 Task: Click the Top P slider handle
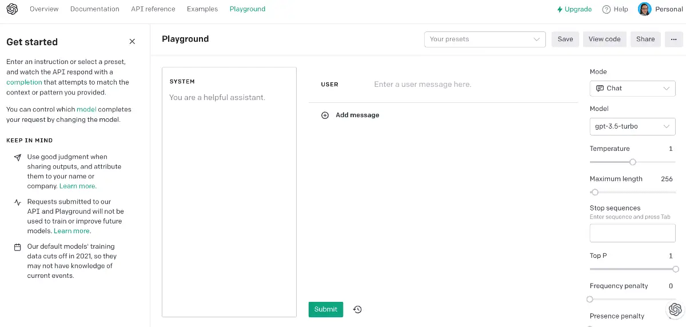click(676, 269)
